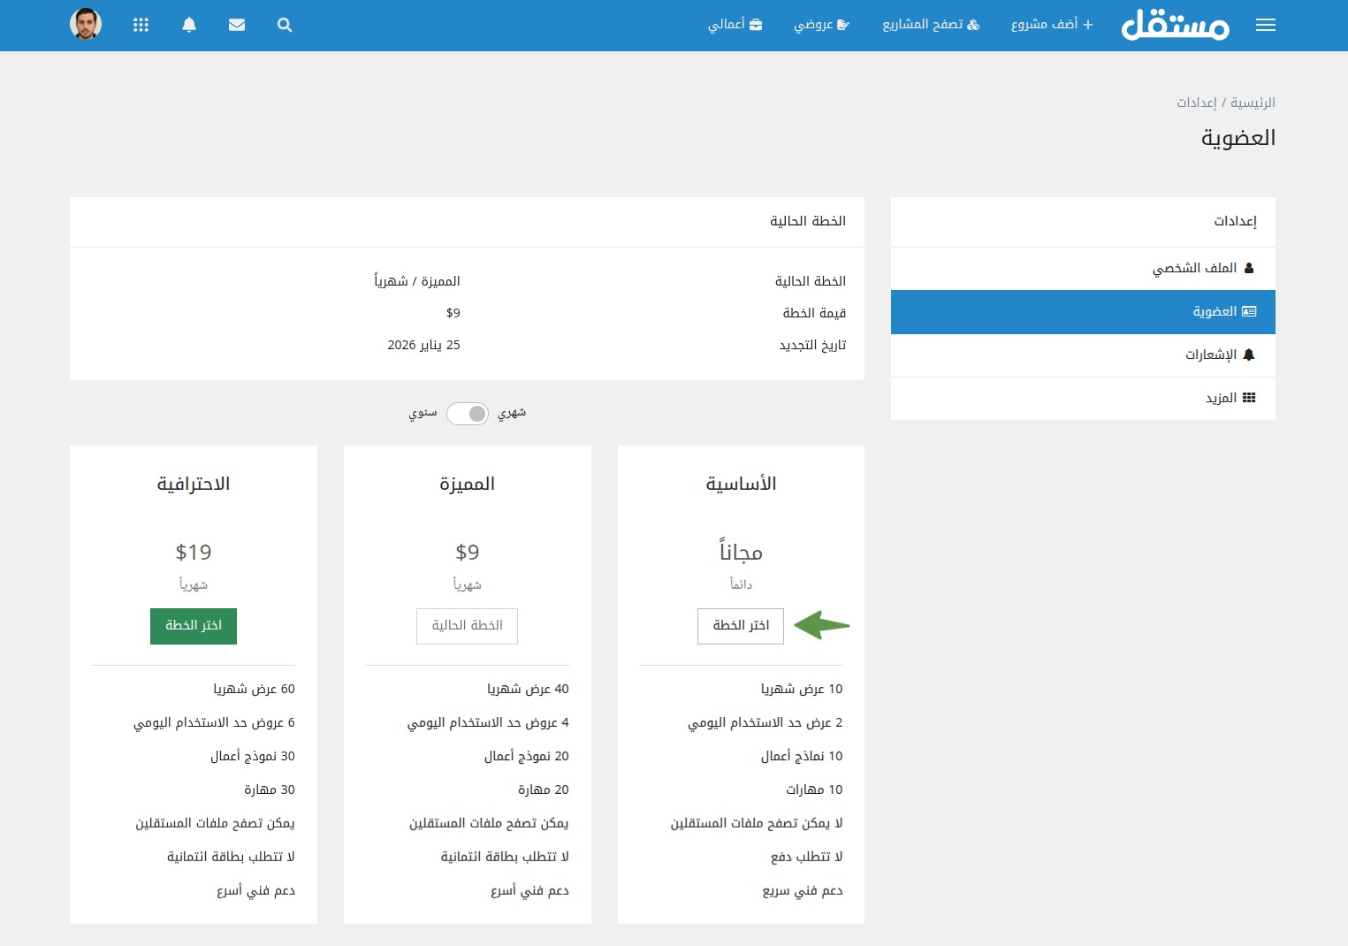Select the 'شهري' monthly billing label

[x=512, y=413]
